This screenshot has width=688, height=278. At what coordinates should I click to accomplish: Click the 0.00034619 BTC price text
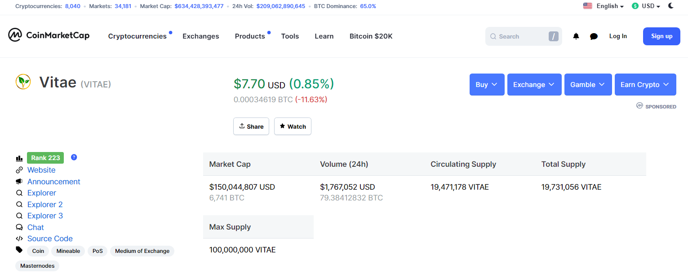[x=263, y=100]
